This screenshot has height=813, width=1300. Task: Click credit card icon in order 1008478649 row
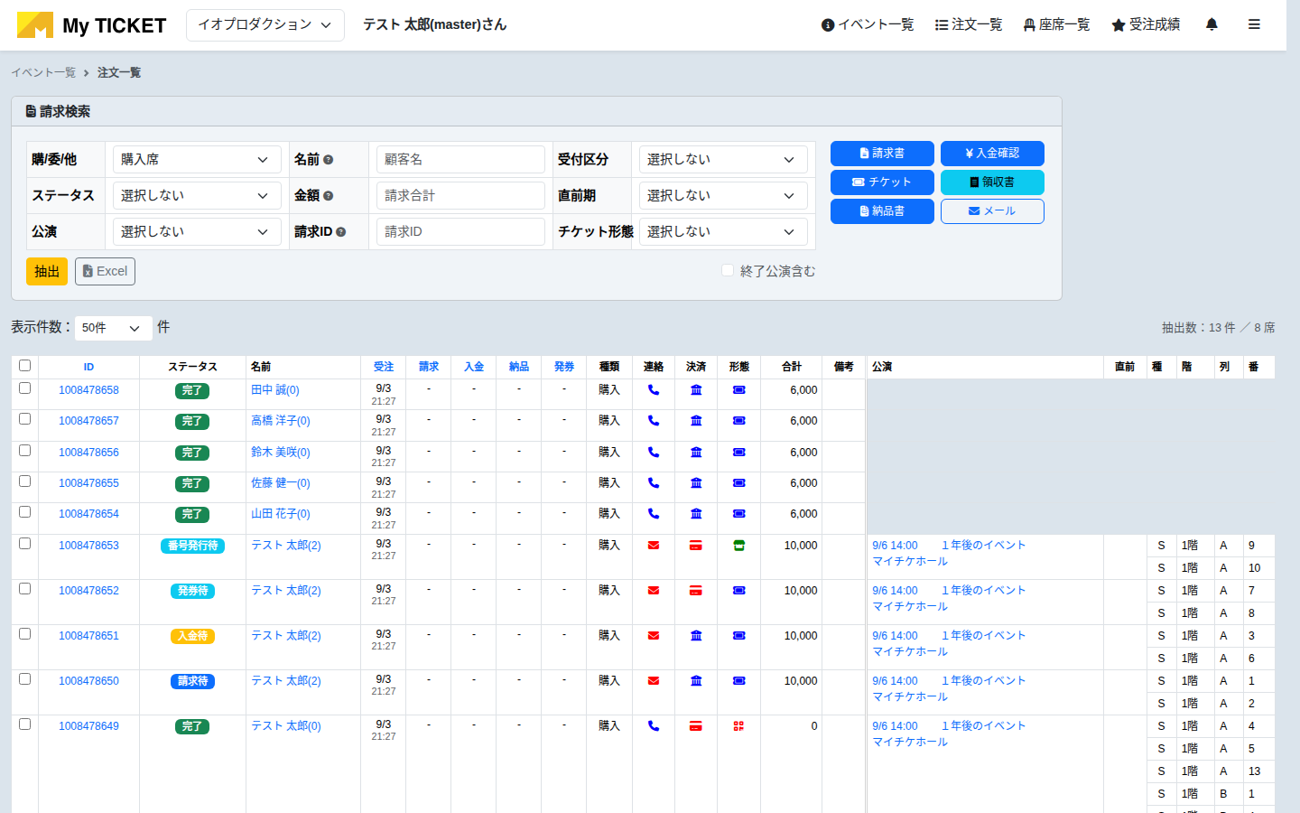696,726
